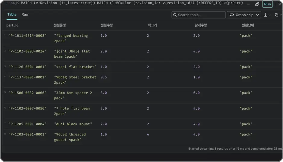Viewport: 283px width, 162px height.
Task: Open the copy results dropdown
Action: (278, 15)
